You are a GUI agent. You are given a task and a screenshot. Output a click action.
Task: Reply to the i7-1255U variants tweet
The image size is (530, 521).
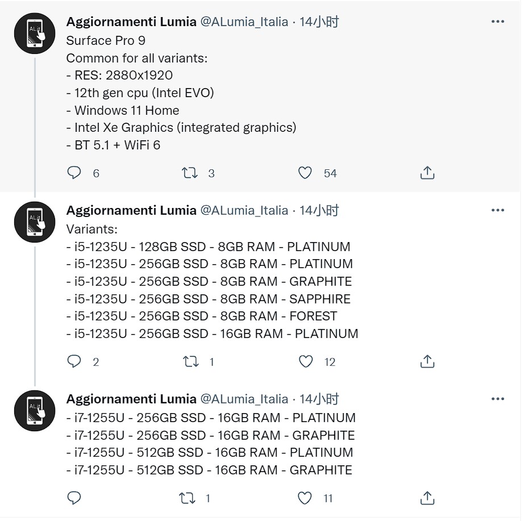coord(74,498)
